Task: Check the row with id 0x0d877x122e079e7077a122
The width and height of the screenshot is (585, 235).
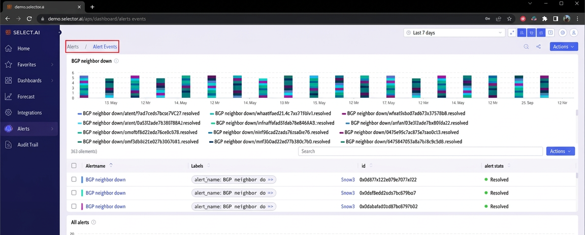Action: 74,180
